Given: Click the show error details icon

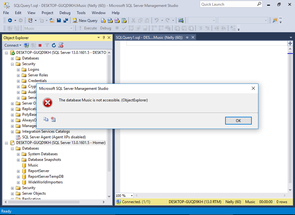Looking at the screenshot, I should point(53,119).
